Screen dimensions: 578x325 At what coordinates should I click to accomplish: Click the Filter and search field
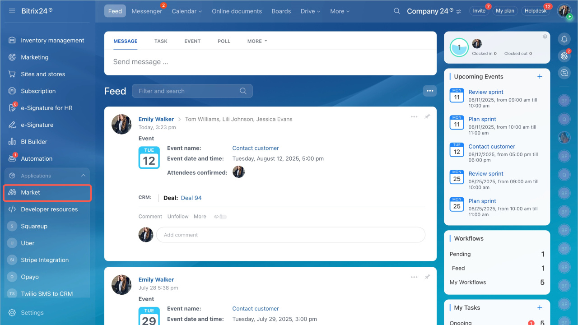(x=187, y=91)
